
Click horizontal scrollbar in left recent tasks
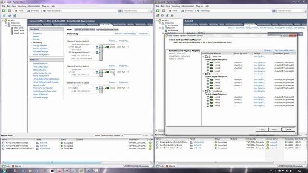(52, 162)
